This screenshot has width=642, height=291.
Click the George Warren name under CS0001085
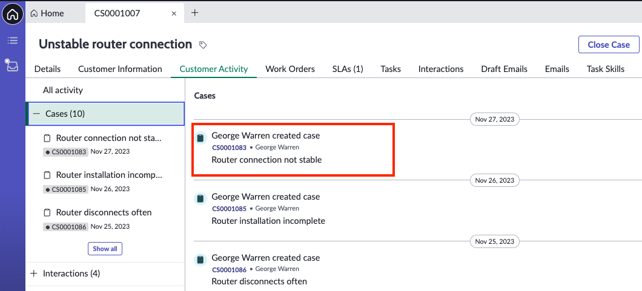[277, 208]
